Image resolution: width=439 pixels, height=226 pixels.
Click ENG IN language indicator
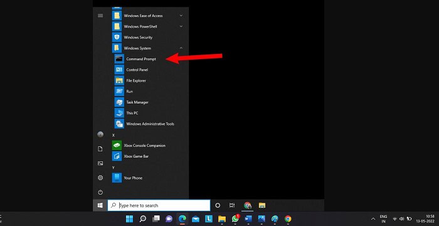[x=383, y=218]
